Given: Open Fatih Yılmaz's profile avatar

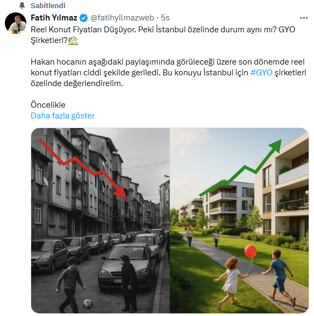Looking at the screenshot, I should (16, 23).
